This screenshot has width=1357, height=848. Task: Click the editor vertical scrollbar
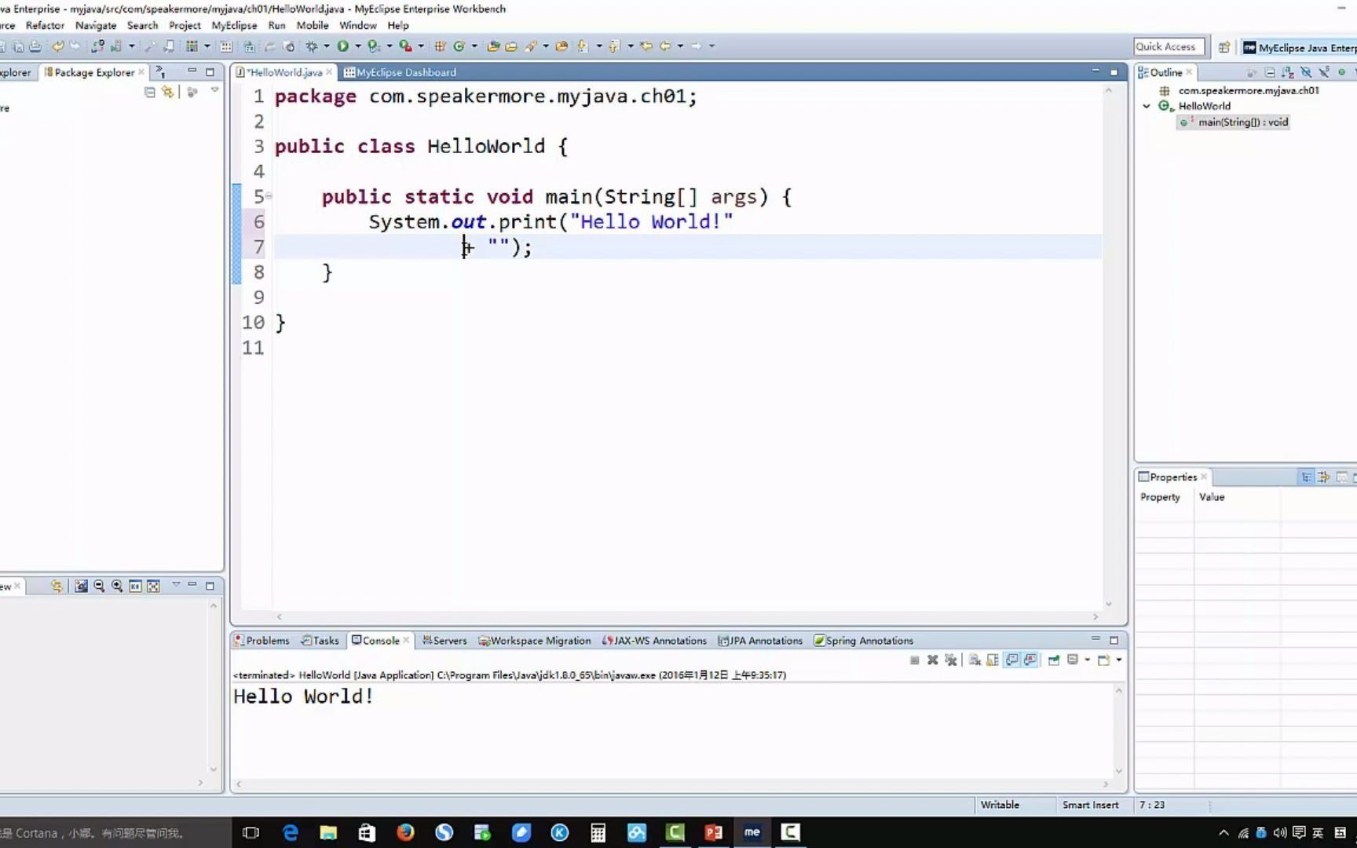point(1109,347)
